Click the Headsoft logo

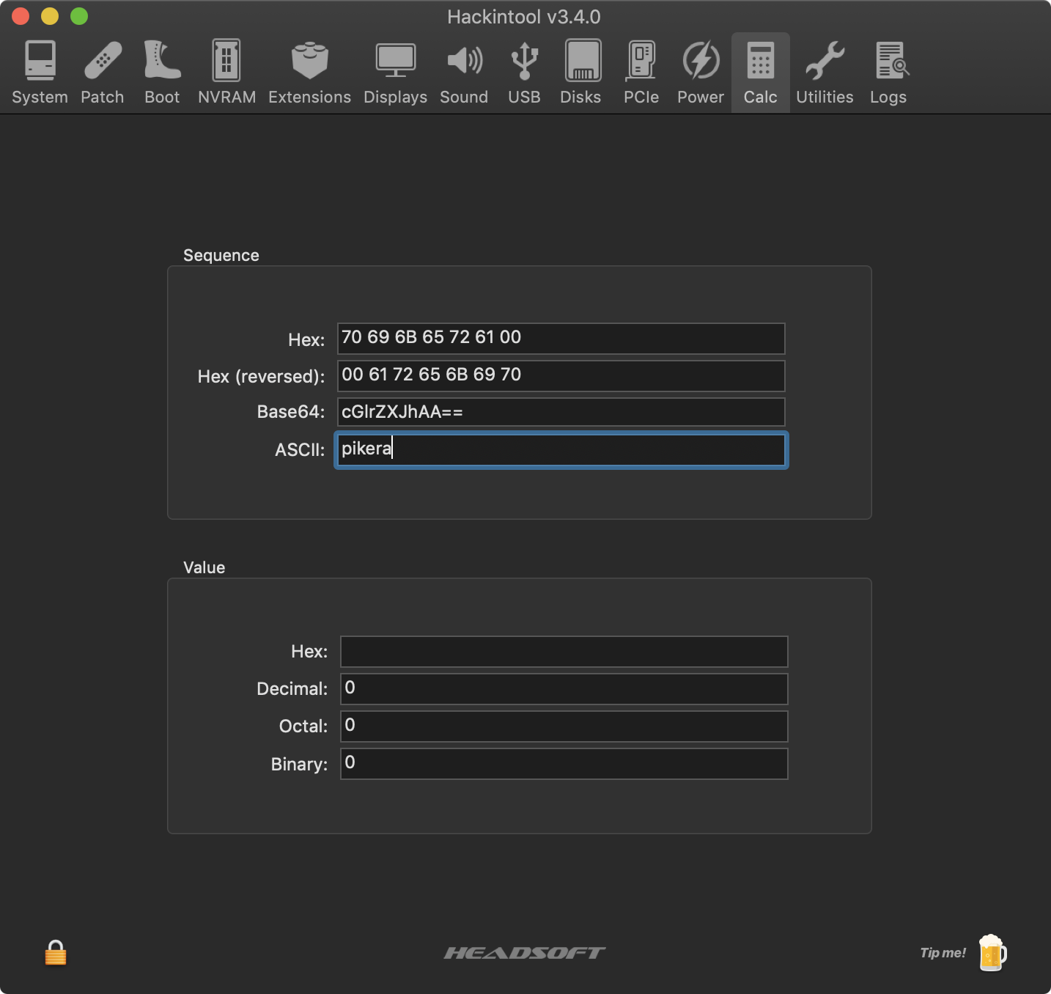(x=525, y=953)
